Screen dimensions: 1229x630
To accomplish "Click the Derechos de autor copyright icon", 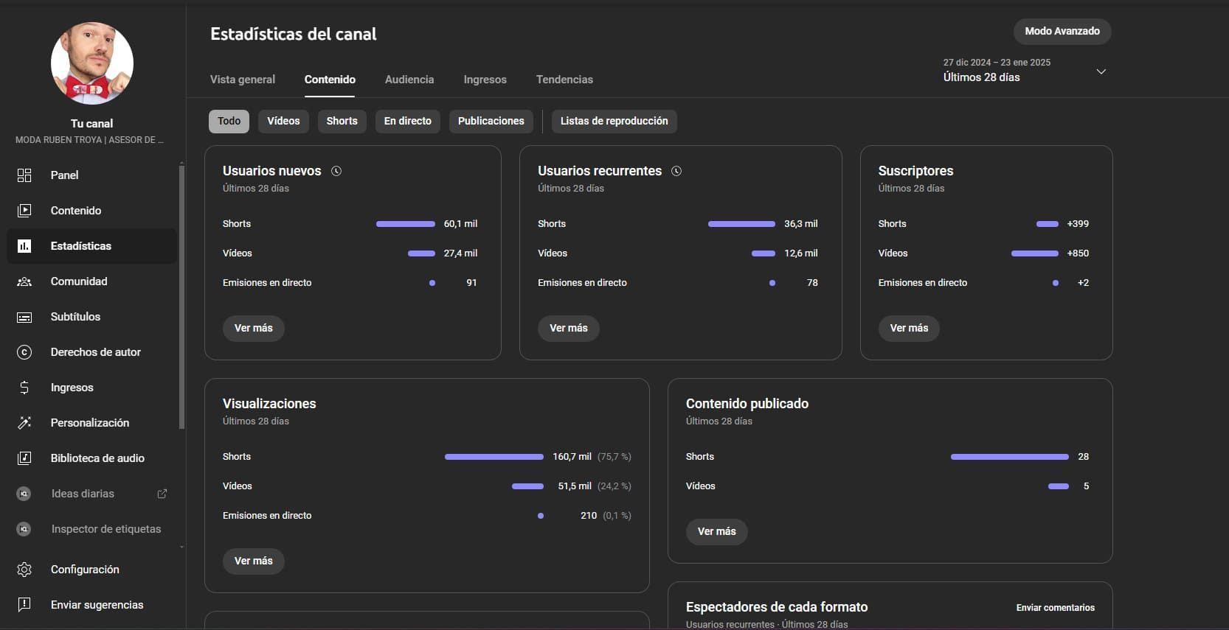I will (24, 352).
